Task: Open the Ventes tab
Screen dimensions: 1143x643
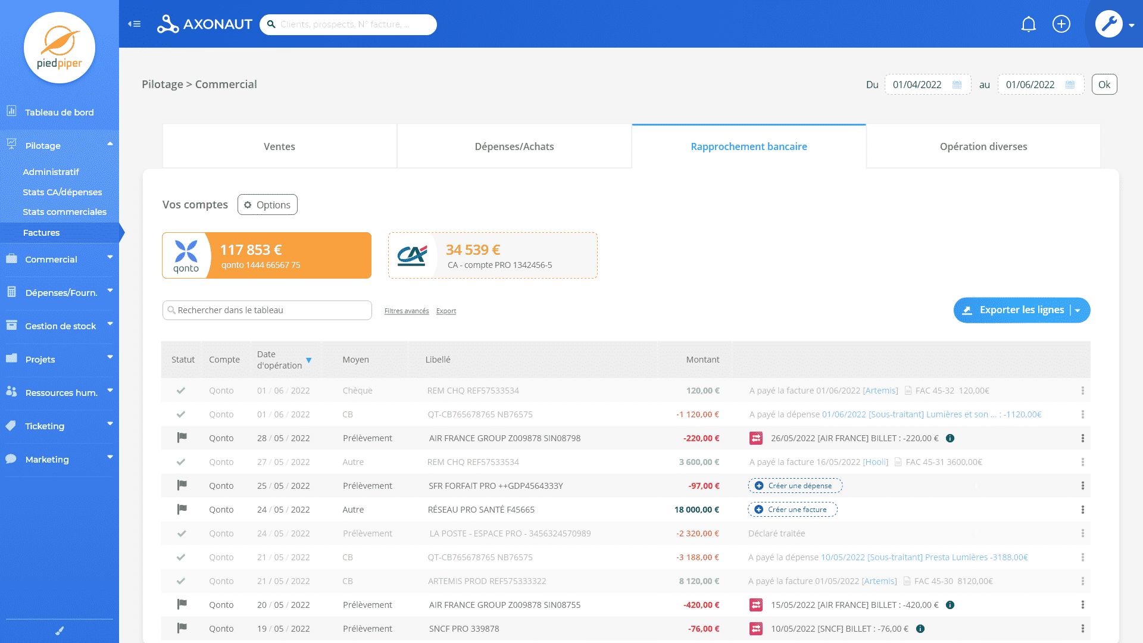Action: tap(279, 146)
